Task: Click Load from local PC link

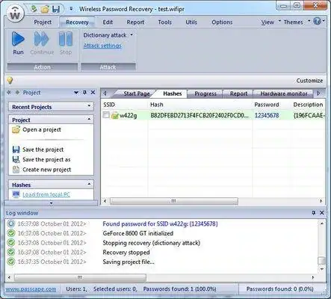Action: tap(46, 194)
